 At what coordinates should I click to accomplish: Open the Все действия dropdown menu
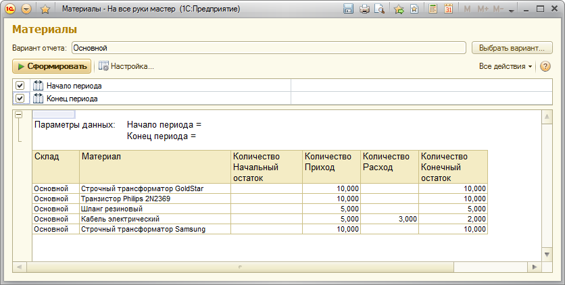pos(506,66)
